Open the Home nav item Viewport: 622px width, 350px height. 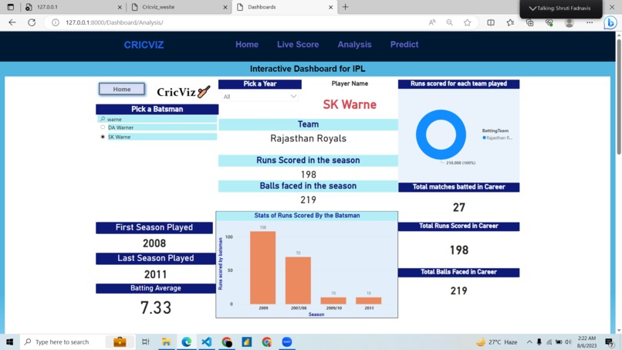click(x=247, y=45)
